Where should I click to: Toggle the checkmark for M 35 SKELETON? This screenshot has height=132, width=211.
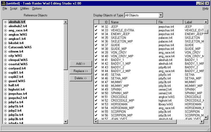(x=96, y=37)
